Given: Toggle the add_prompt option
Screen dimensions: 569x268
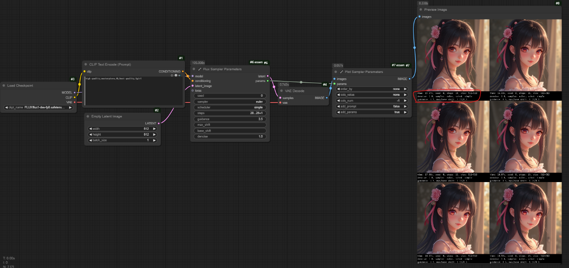Looking at the screenshot, I should [372, 106].
